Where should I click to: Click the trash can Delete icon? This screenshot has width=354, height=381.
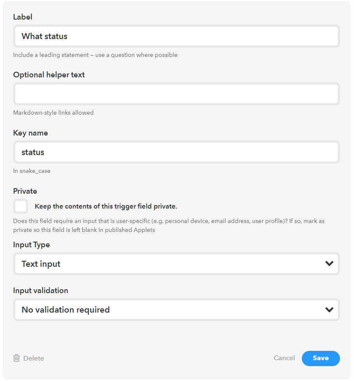[17, 358]
